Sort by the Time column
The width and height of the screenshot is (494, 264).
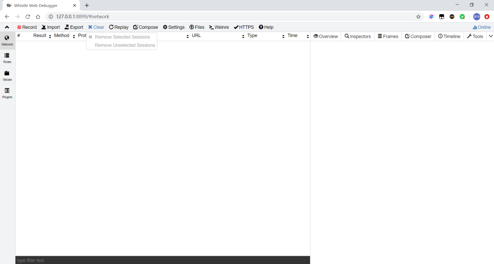[x=298, y=36]
